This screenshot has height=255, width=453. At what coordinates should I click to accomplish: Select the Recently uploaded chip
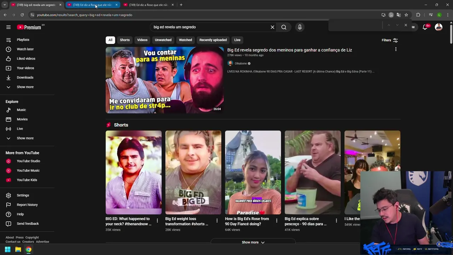point(213,40)
